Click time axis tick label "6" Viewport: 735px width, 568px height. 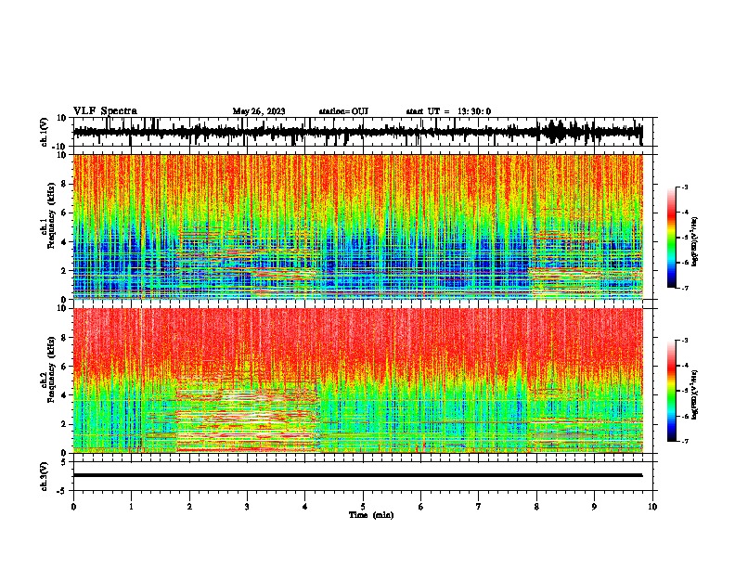(421, 507)
